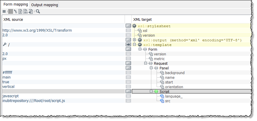This screenshot has height=121, width=257.
Task: Click the import document toolbar icon
Action: tap(31, 11)
